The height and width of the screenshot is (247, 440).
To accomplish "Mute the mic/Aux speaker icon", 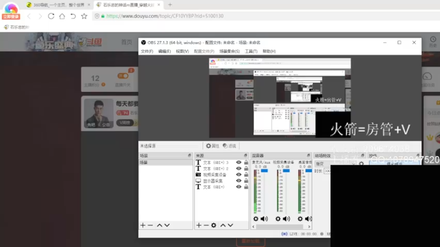I will tap(264, 218).
